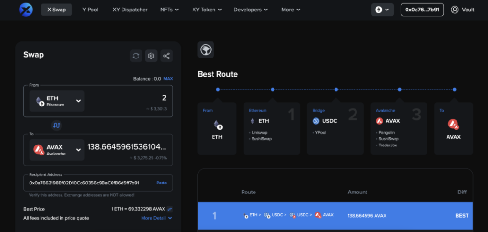488x232 pixels.
Task: Click wallet address 0x0a76...7b91 button
Action: point(422,10)
